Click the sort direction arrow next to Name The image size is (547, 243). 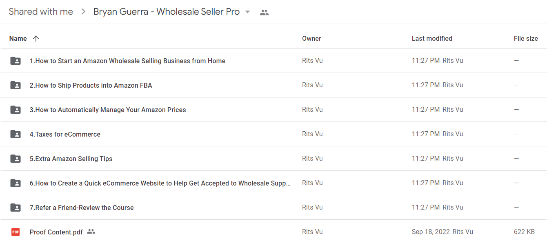pyautogui.click(x=36, y=39)
